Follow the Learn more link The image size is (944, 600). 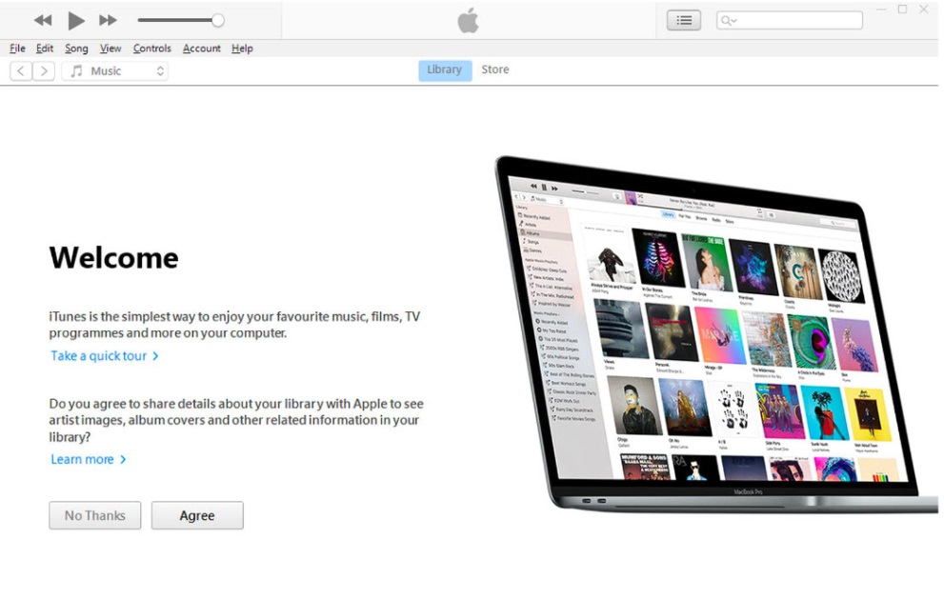coord(89,459)
